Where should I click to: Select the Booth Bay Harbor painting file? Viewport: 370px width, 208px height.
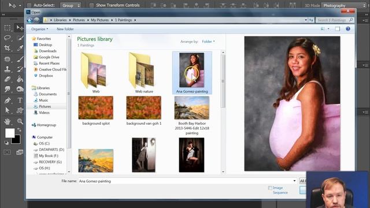tap(192, 116)
